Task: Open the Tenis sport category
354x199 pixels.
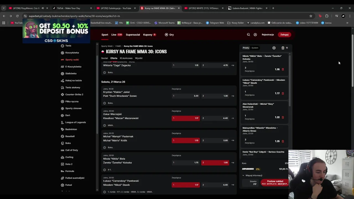Action: tap(68, 46)
